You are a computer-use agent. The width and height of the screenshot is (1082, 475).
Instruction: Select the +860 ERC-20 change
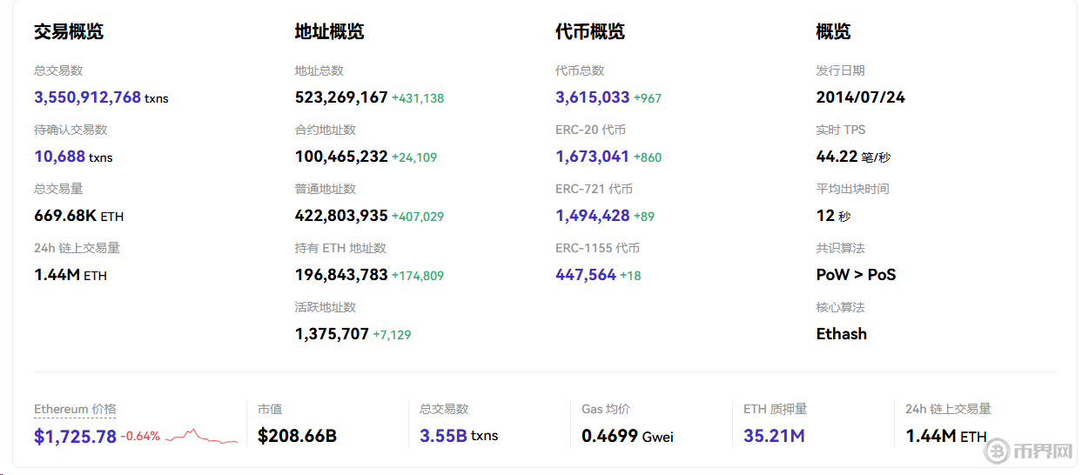click(x=648, y=157)
